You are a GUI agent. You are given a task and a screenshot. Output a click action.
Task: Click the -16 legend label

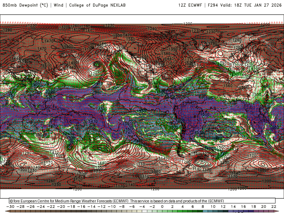coord(81,207)
